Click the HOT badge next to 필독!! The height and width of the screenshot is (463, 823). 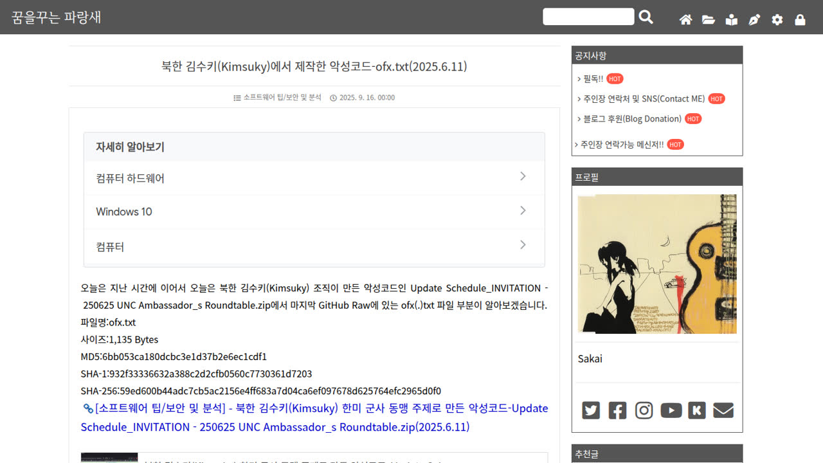[615, 79]
